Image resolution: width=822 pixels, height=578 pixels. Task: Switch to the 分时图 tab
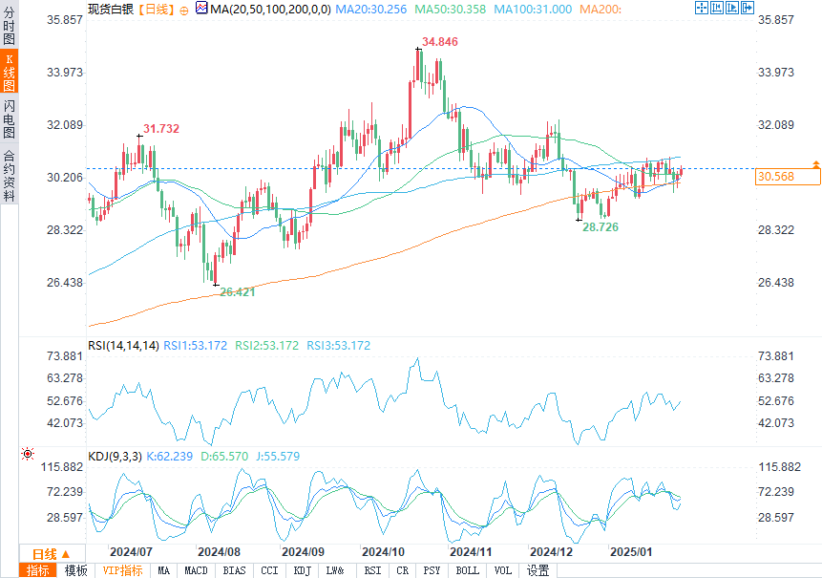tap(9, 29)
